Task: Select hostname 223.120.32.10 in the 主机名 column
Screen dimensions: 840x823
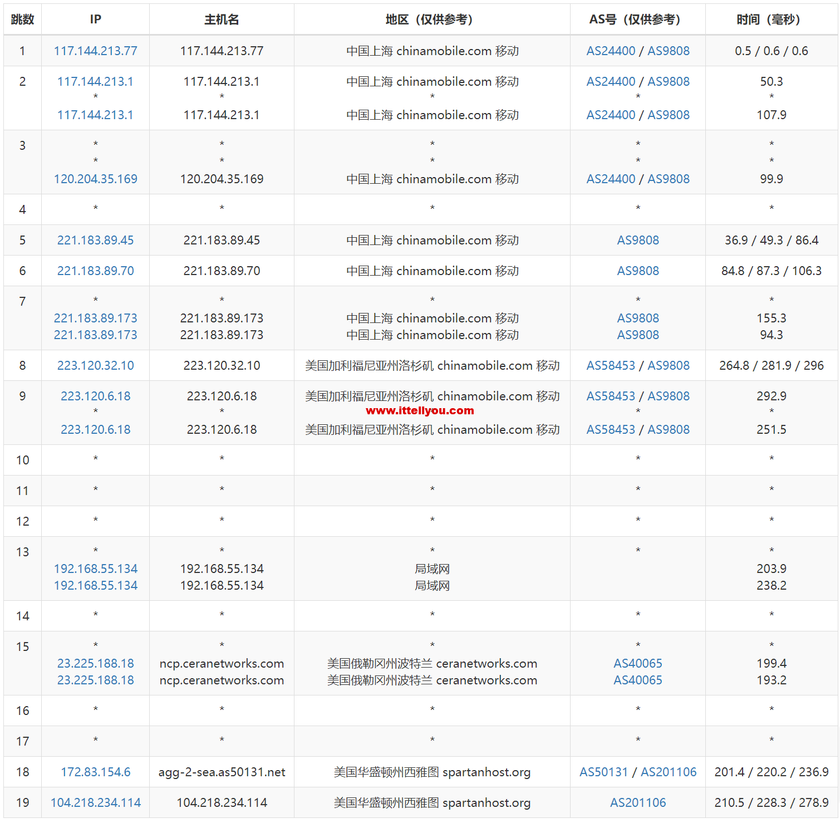Action: pyautogui.click(x=222, y=365)
